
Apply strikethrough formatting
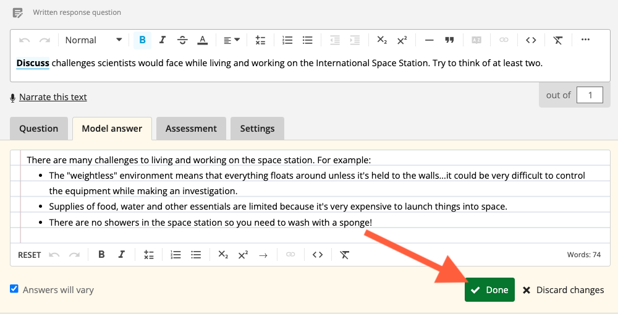pyautogui.click(x=182, y=40)
